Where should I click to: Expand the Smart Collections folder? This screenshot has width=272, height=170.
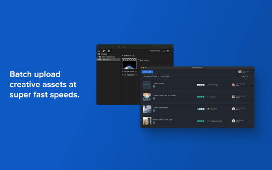(98, 57)
